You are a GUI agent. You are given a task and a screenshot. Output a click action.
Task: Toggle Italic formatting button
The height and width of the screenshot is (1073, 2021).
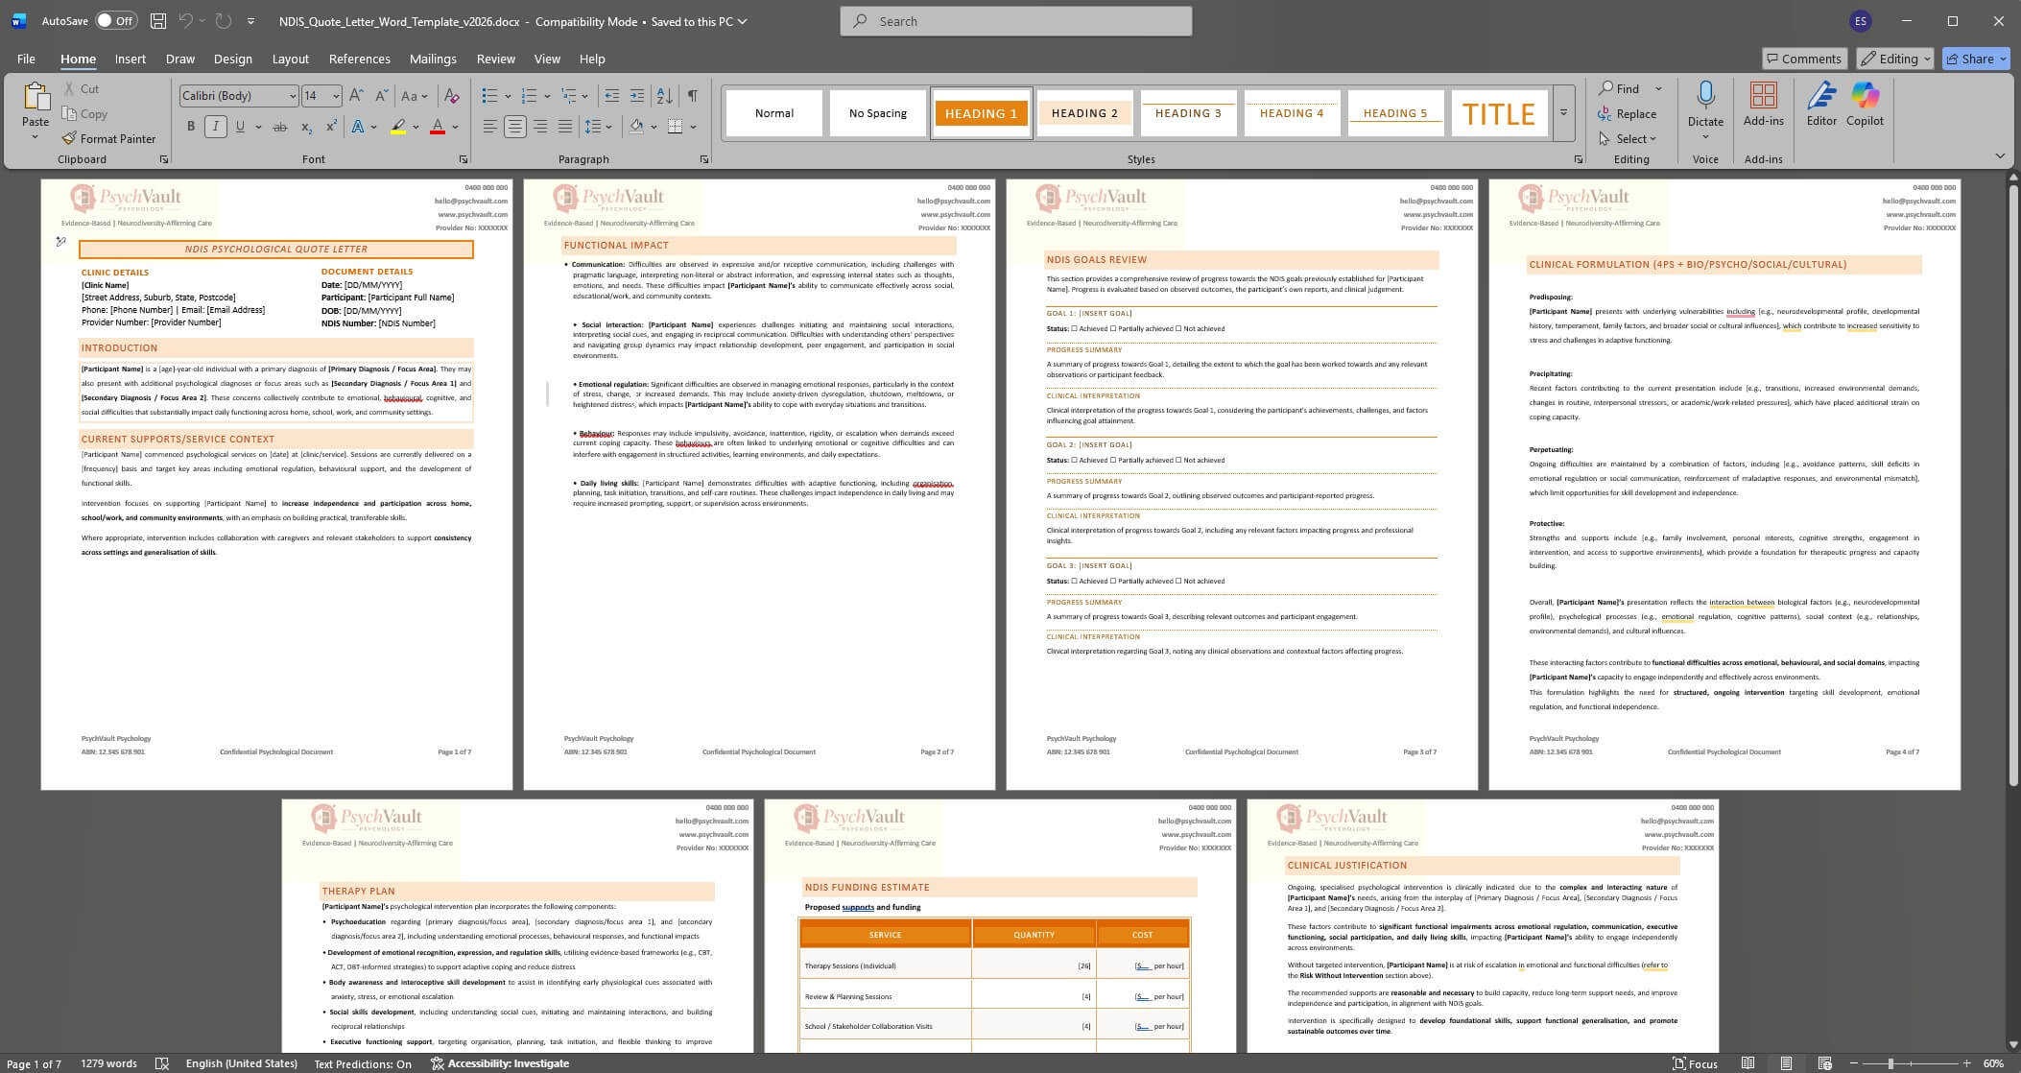tap(215, 127)
